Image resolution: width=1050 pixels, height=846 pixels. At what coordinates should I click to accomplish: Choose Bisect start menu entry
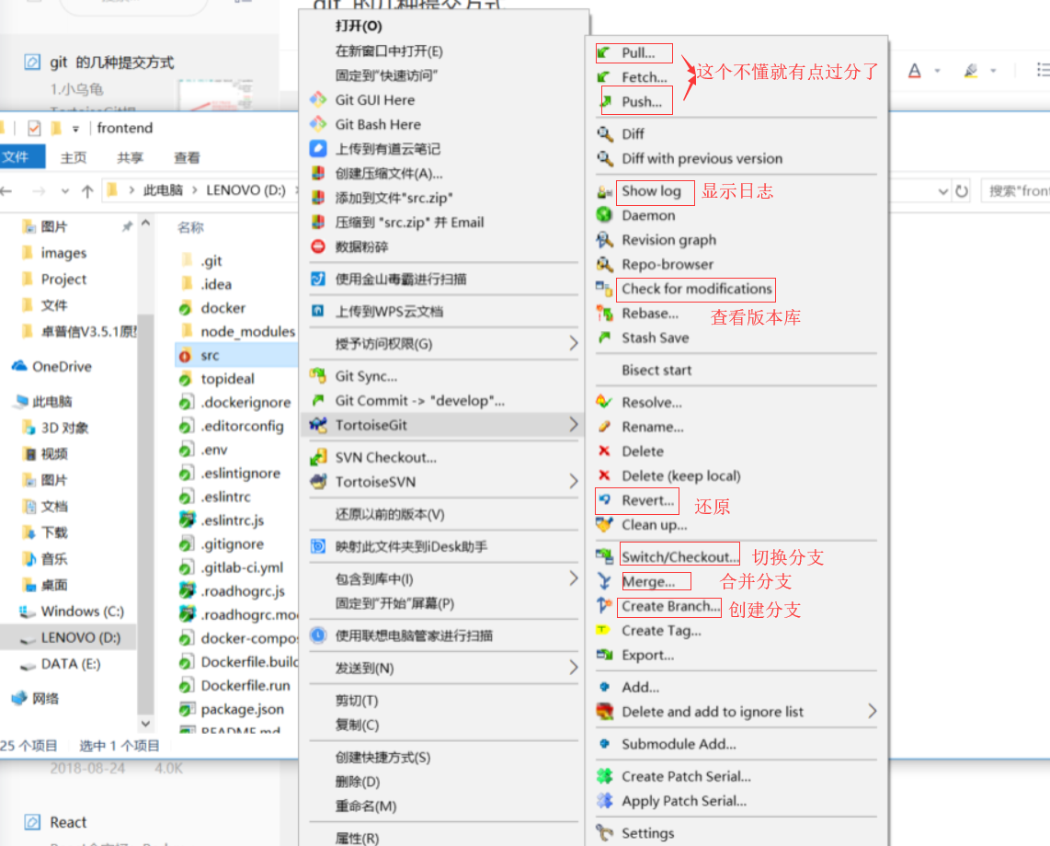tap(736, 370)
